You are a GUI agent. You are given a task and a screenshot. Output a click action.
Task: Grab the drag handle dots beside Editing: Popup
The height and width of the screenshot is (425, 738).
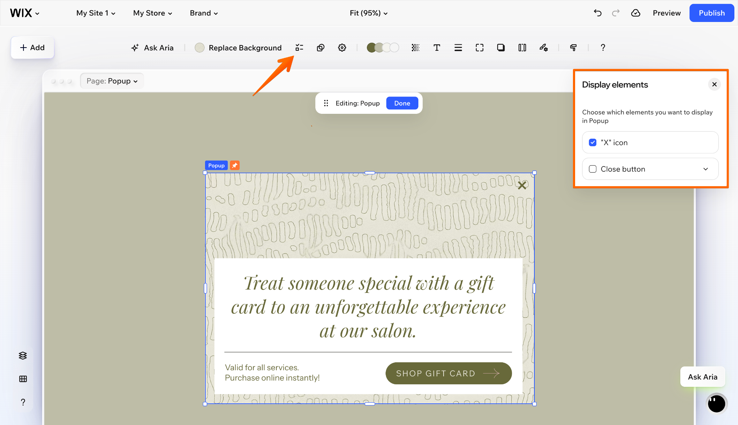[326, 103]
